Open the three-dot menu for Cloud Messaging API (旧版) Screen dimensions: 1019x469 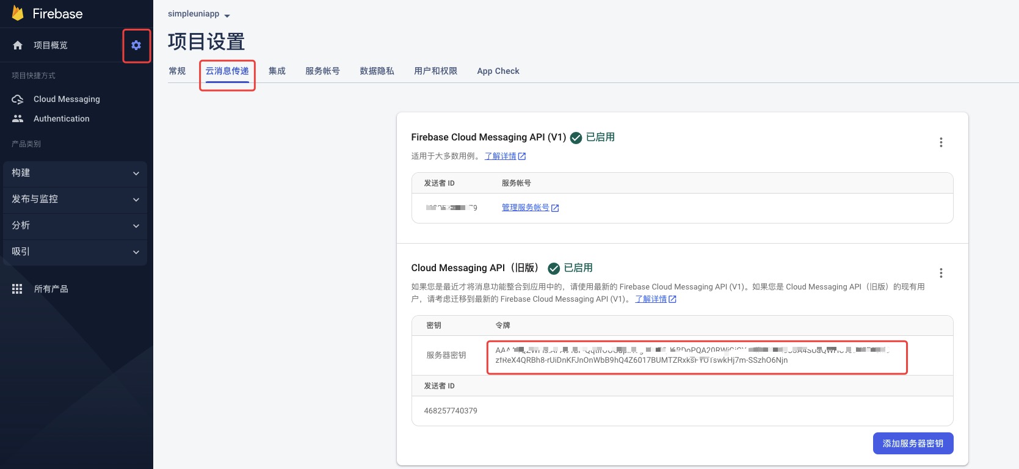click(941, 273)
